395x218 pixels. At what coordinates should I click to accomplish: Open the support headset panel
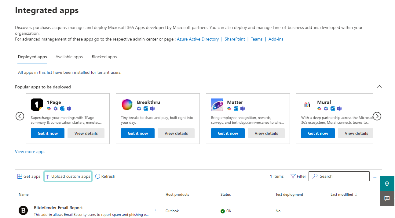[x=387, y=184]
